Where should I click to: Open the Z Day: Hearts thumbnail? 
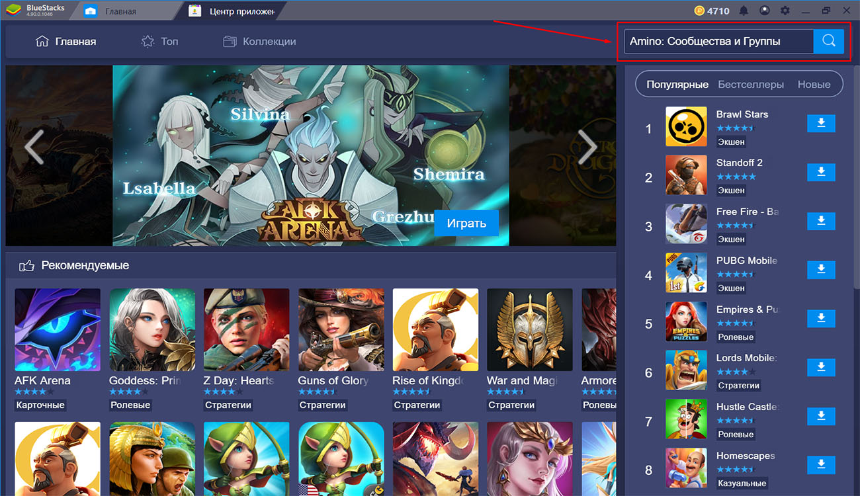coord(247,329)
